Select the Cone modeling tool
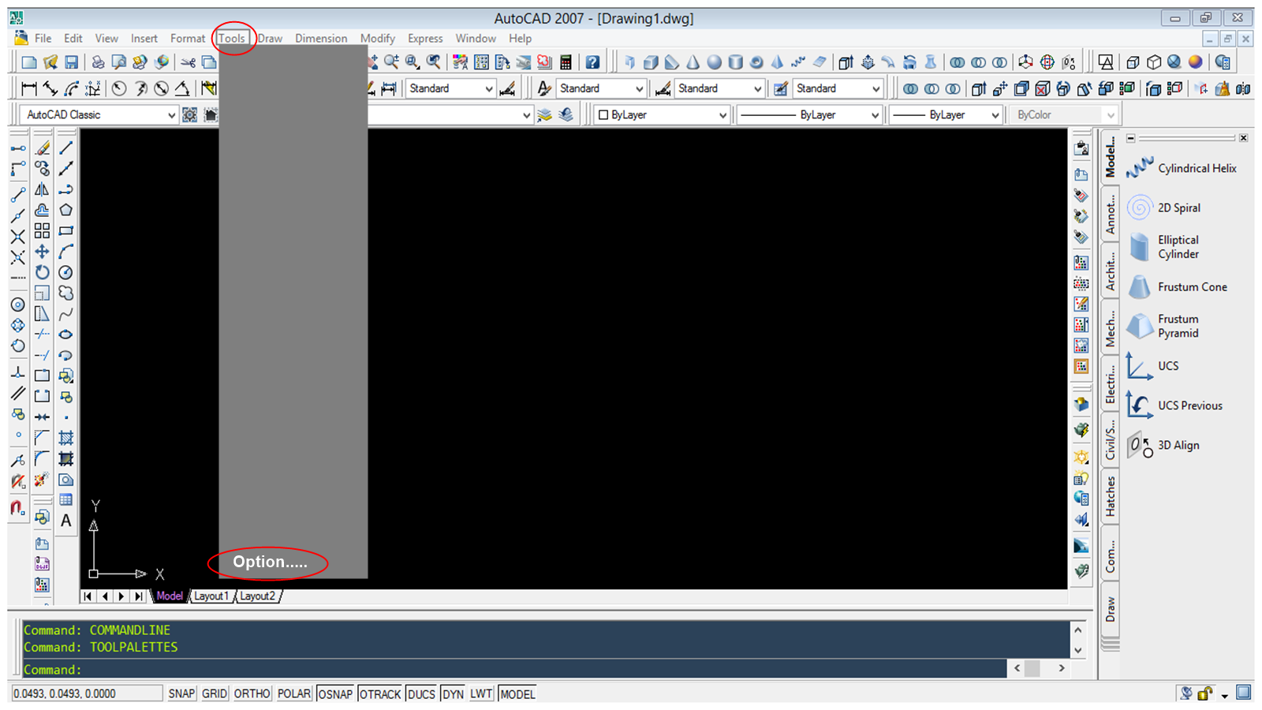 click(x=693, y=62)
